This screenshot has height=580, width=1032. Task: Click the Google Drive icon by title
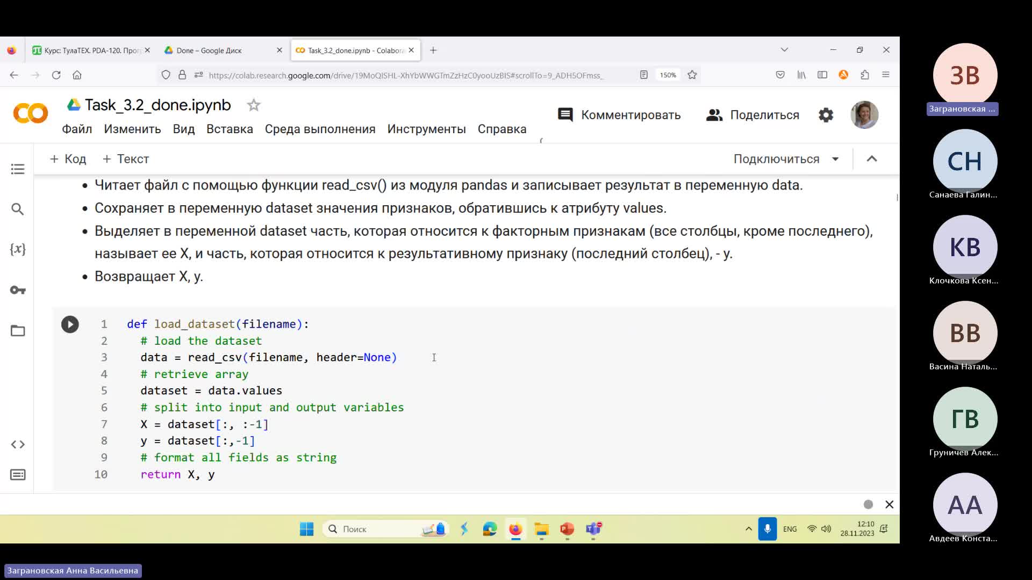(x=74, y=105)
